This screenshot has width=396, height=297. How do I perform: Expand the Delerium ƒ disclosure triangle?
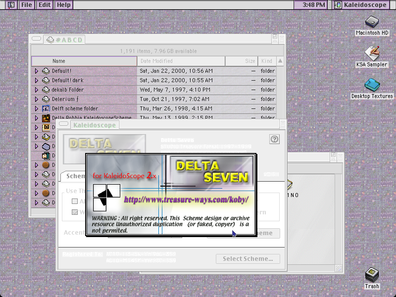tap(36, 99)
